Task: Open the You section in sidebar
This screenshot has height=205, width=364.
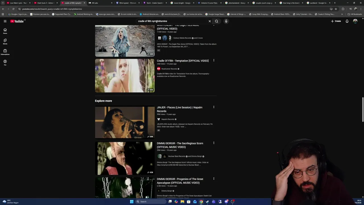Action: point(5,63)
